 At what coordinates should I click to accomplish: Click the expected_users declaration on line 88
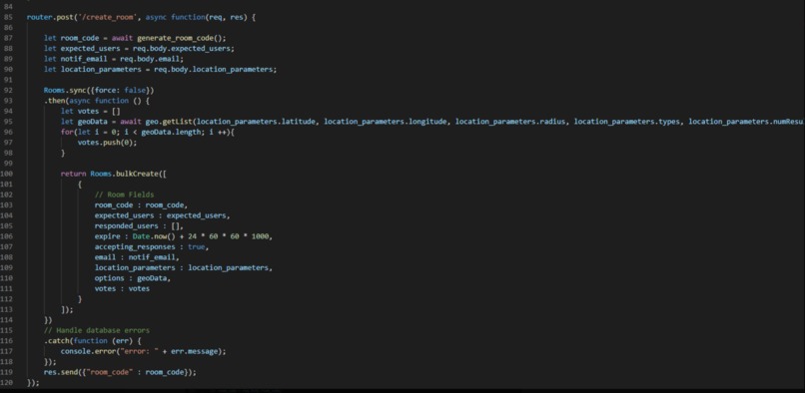139,49
